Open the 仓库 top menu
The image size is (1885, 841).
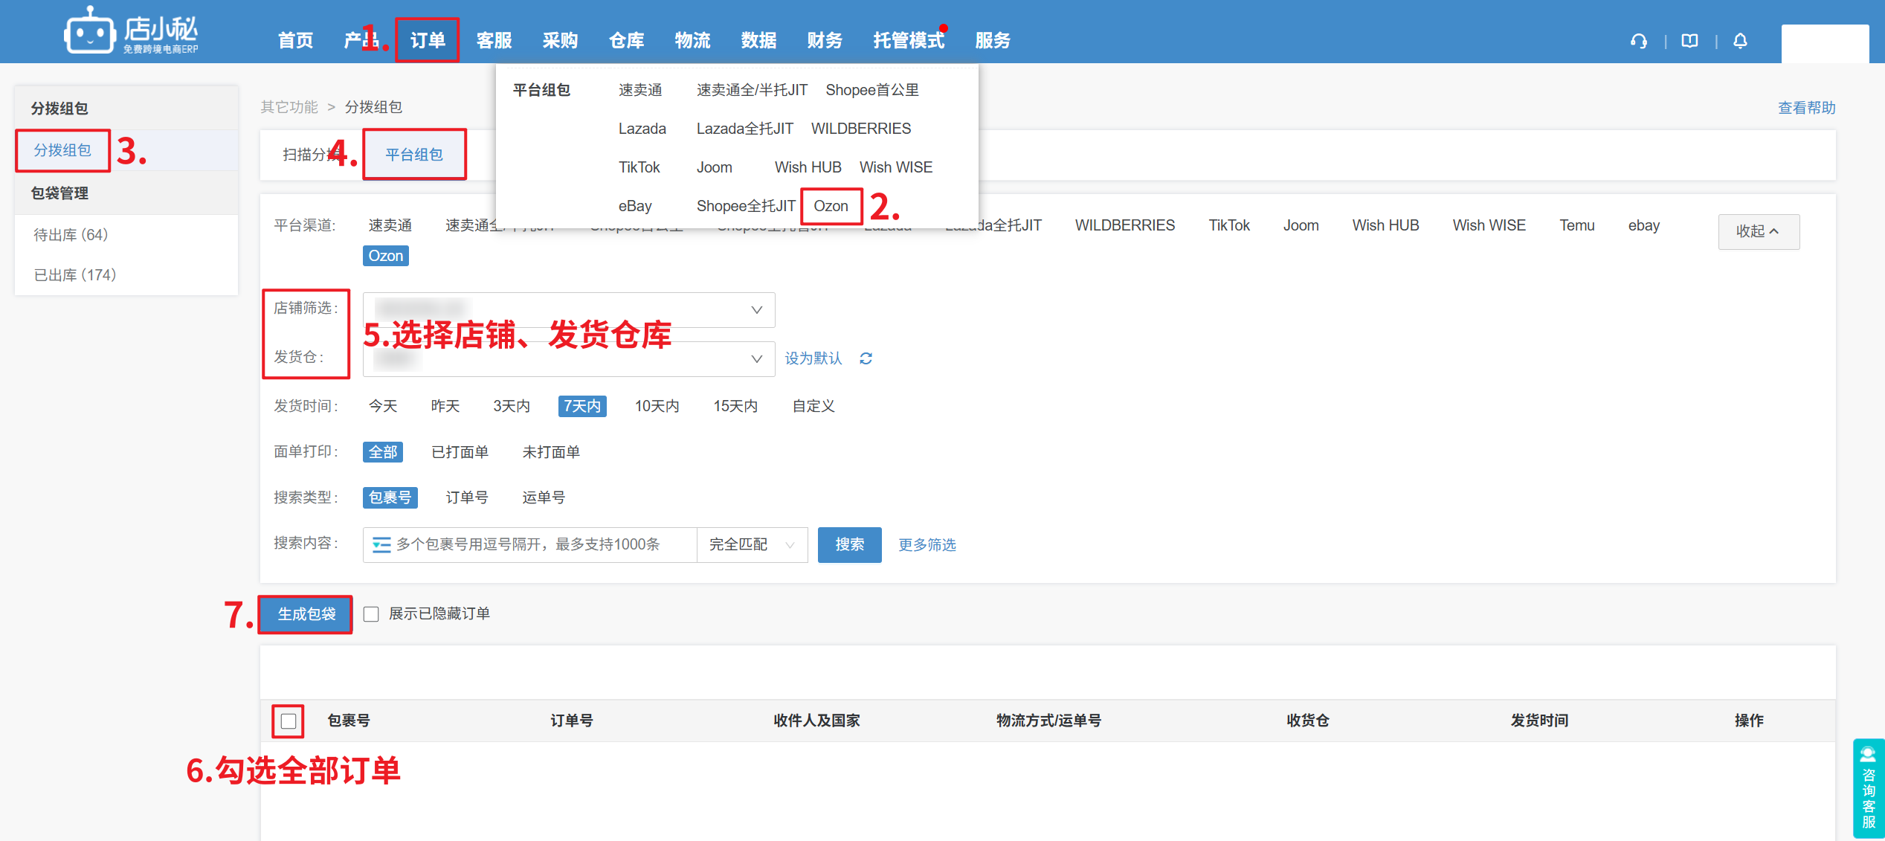(x=626, y=40)
